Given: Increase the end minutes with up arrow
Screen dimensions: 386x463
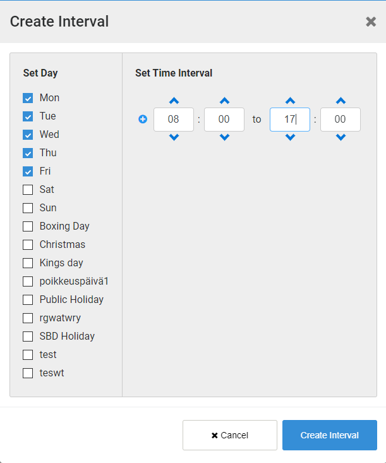Looking at the screenshot, I should tap(341, 101).
